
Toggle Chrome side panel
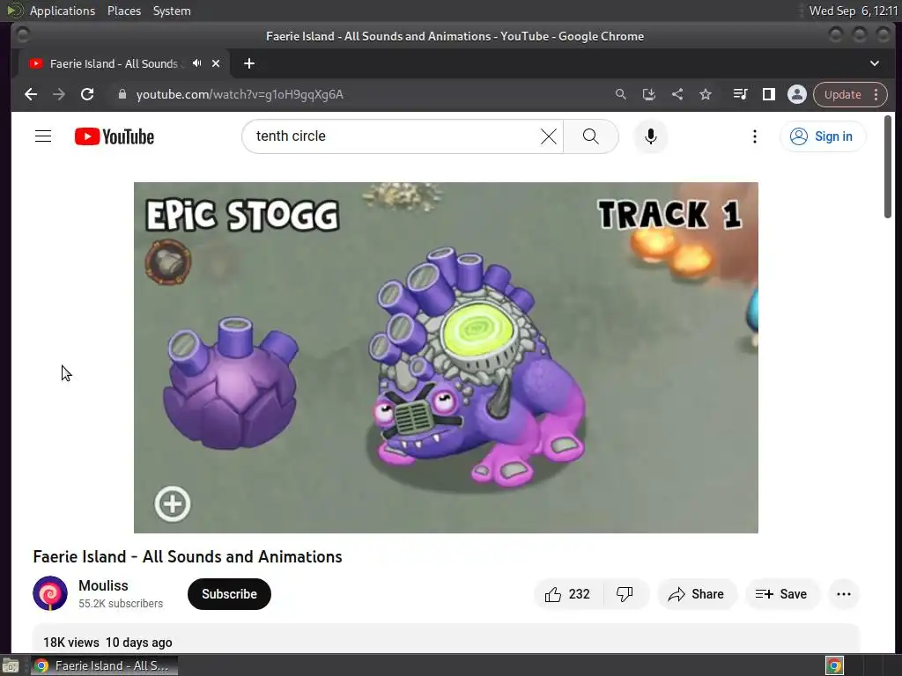click(x=768, y=94)
